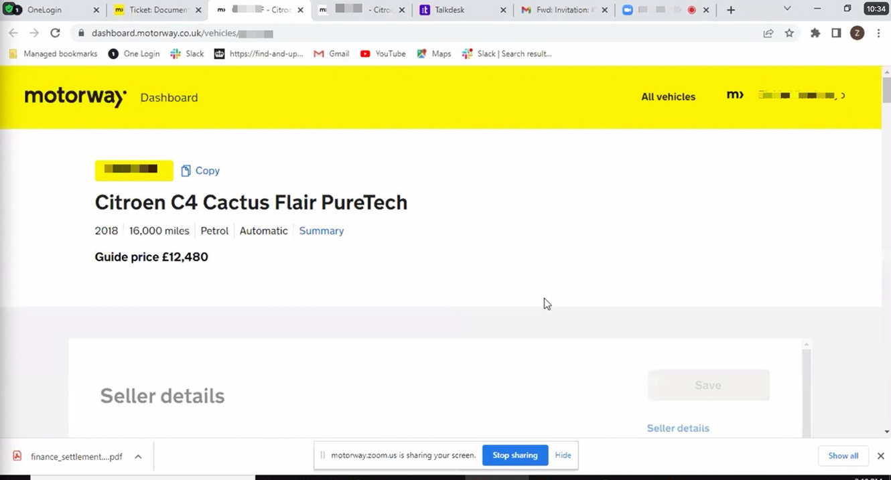Viewport: 891px width, 480px height.
Task: Close the Fwd: Invitation tab
Action: 605,10
